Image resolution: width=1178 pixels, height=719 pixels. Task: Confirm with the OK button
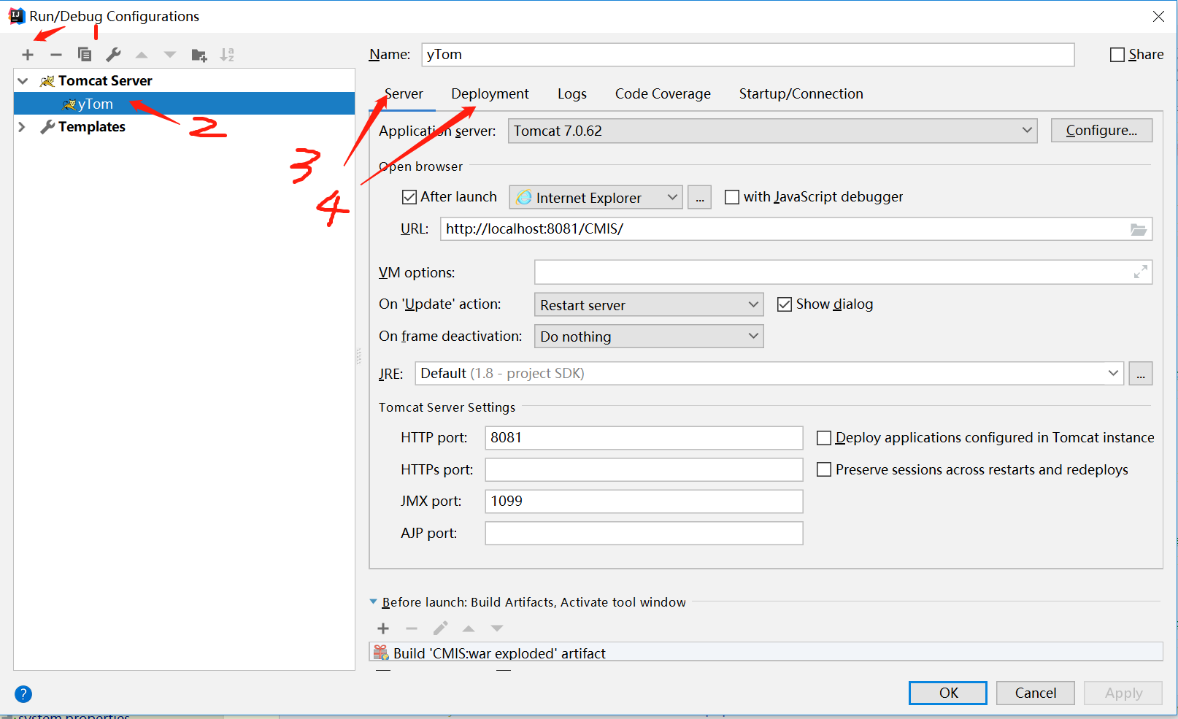[948, 693]
